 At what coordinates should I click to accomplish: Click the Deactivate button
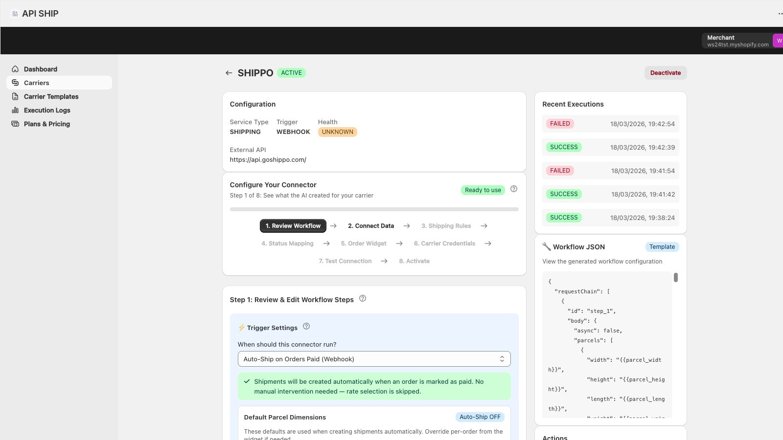click(666, 73)
